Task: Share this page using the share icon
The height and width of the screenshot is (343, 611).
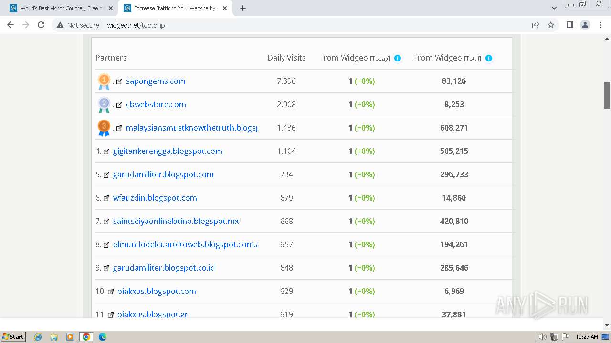Action: [x=536, y=25]
